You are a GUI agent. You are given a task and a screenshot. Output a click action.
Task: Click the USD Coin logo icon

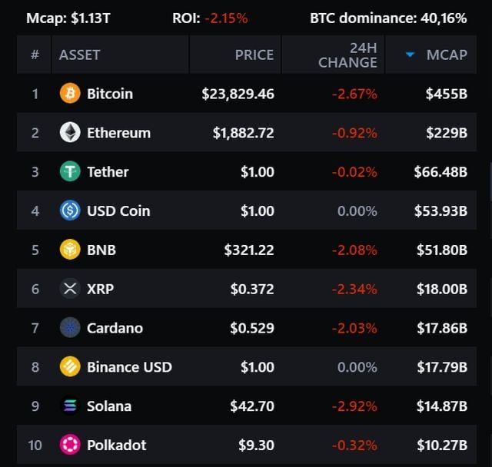[x=70, y=210]
